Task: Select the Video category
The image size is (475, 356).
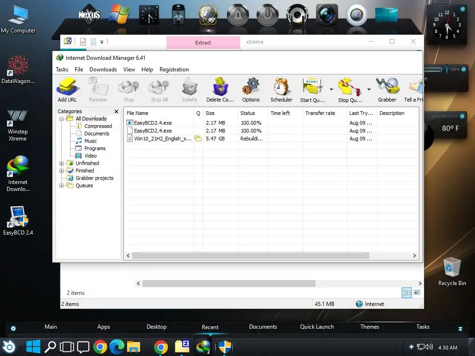Action: point(90,156)
